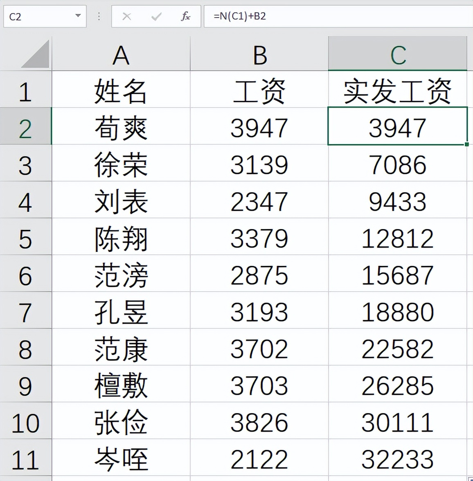Click the fill handle of cell C2
Screen dimensions: 473x481
[x=466, y=144]
